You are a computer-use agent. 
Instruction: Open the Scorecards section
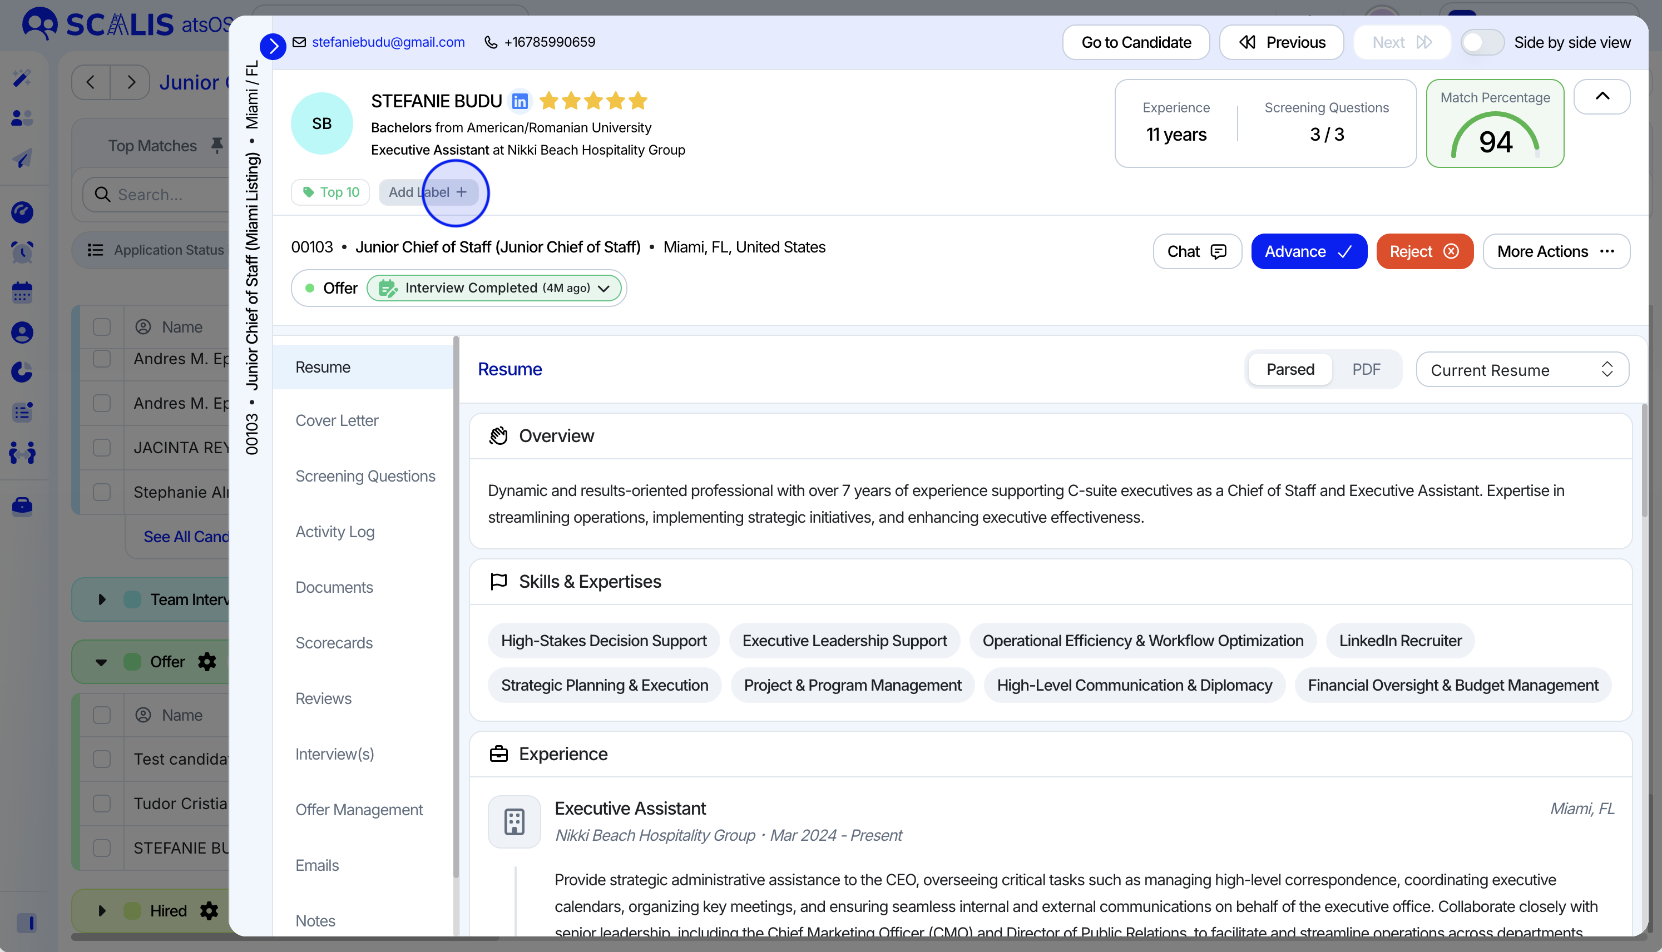coord(333,643)
